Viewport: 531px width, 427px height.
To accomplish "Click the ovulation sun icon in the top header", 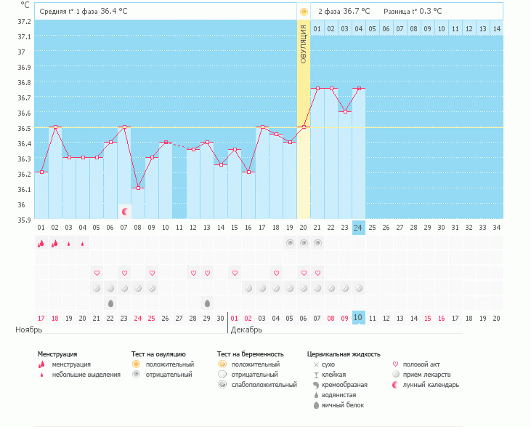I will 304,12.
